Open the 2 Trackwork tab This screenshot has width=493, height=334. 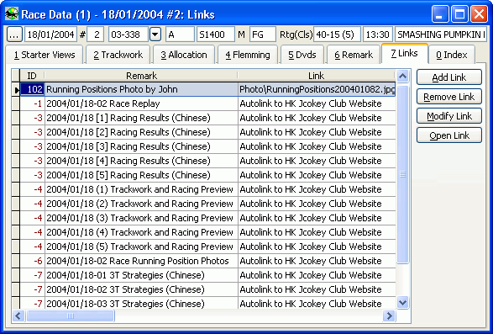(118, 55)
